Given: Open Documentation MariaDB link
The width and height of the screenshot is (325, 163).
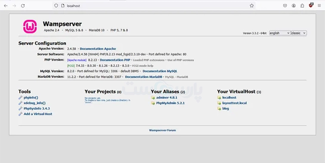Looking at the screenshot, I should 143,77.
